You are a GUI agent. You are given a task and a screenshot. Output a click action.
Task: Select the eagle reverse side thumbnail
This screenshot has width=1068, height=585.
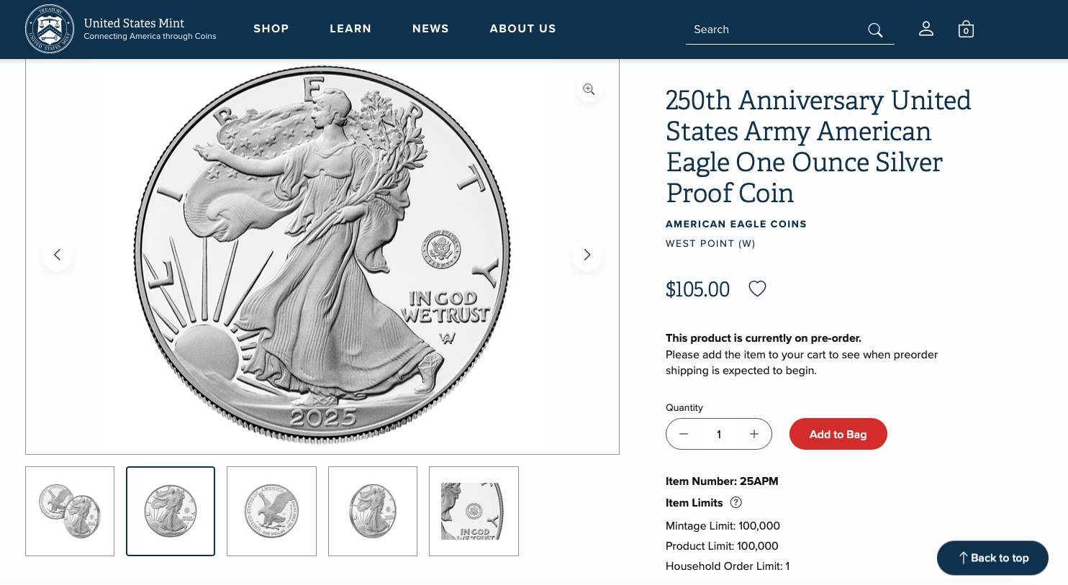point(271,511)
